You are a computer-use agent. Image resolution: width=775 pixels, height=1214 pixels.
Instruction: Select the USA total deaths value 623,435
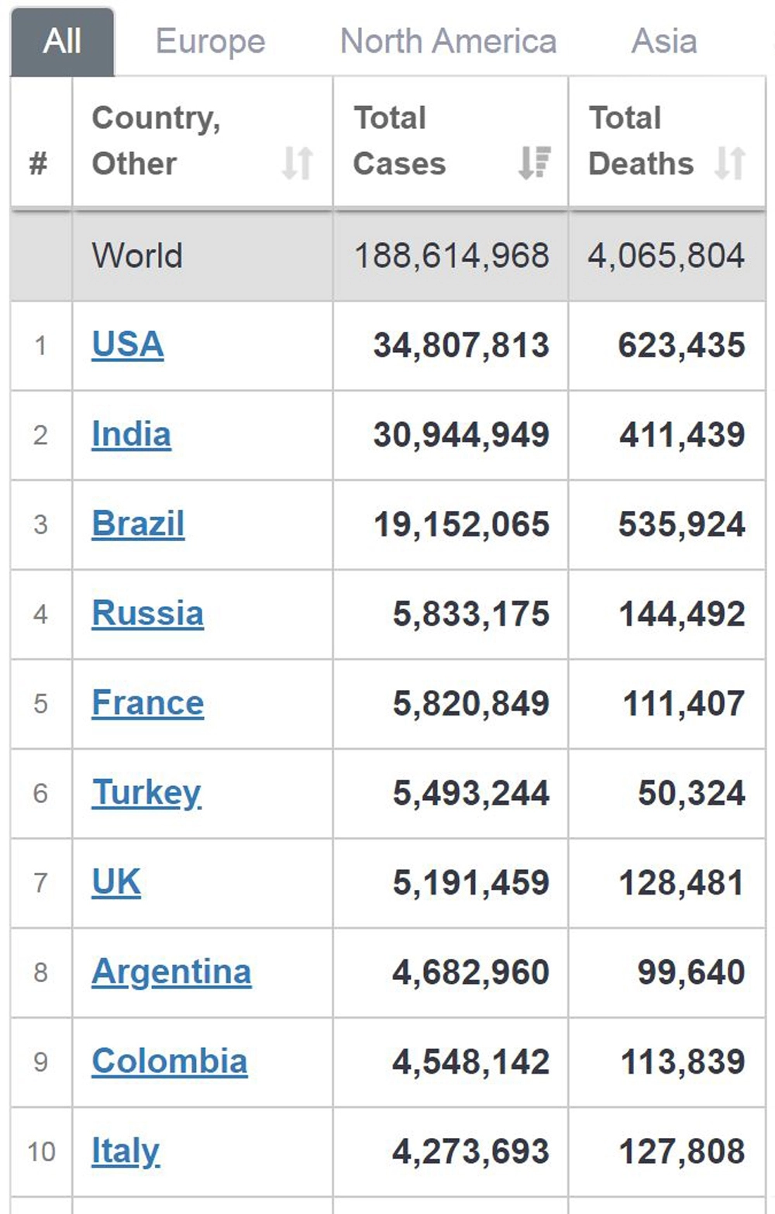point(681,345)
